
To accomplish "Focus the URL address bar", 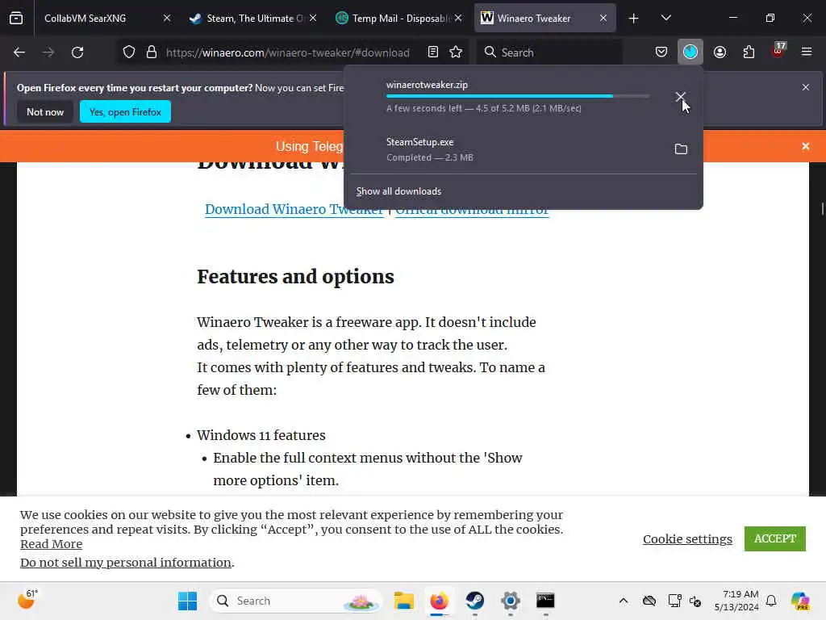I will pos(288,52).
